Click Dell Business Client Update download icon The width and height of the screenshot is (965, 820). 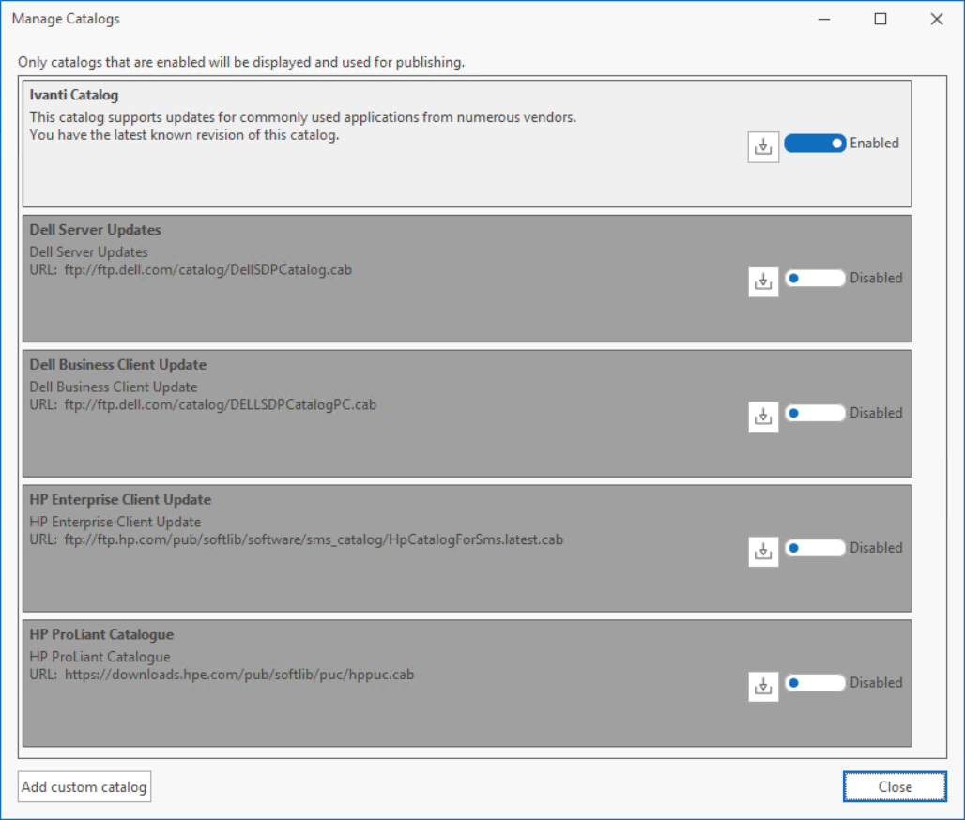(x=763, y=417)
